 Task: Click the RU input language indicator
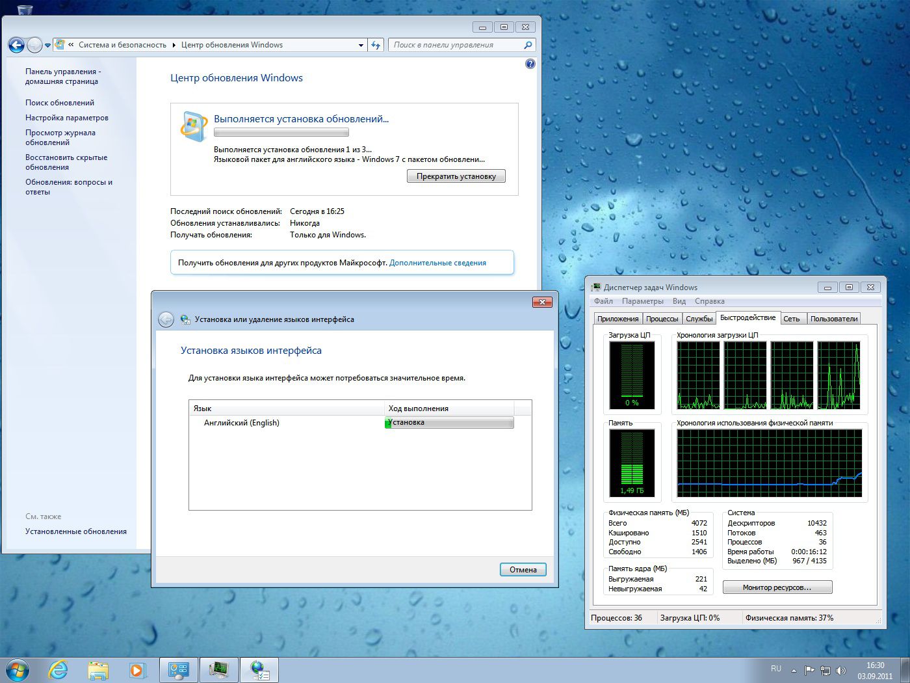(776, 669)
